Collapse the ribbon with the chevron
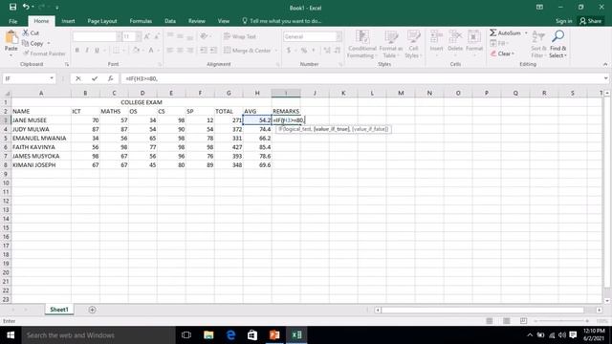 [605, 64]
